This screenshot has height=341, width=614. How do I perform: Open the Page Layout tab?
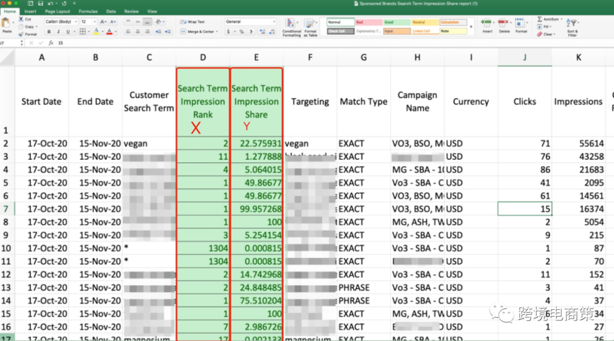click(57, 11)
